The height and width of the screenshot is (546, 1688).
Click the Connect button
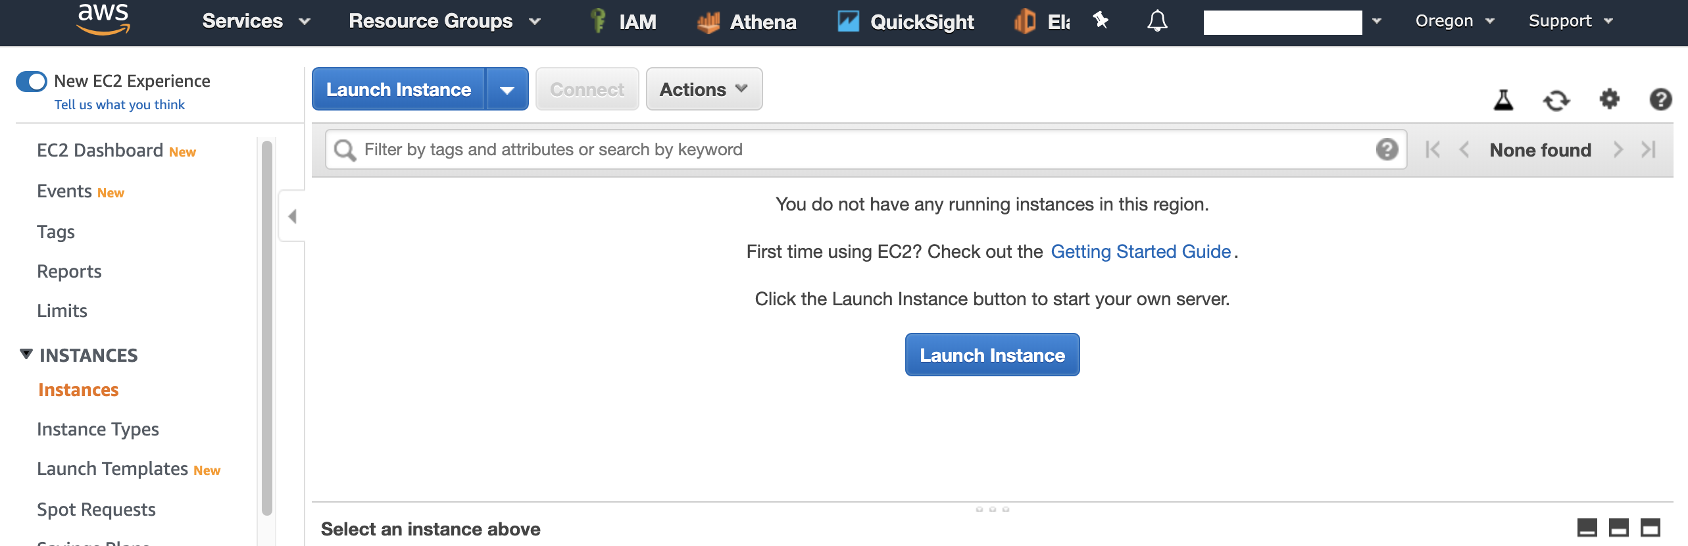587,89
